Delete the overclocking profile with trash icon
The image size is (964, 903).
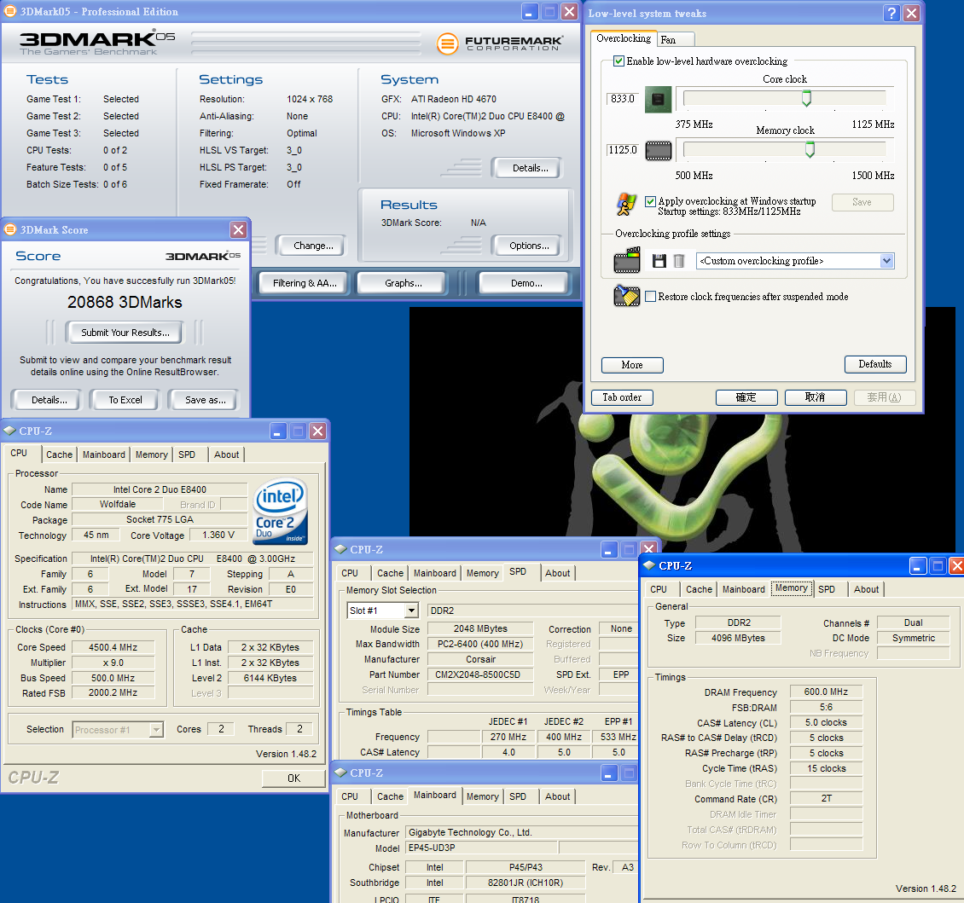(x=679, y=261)
